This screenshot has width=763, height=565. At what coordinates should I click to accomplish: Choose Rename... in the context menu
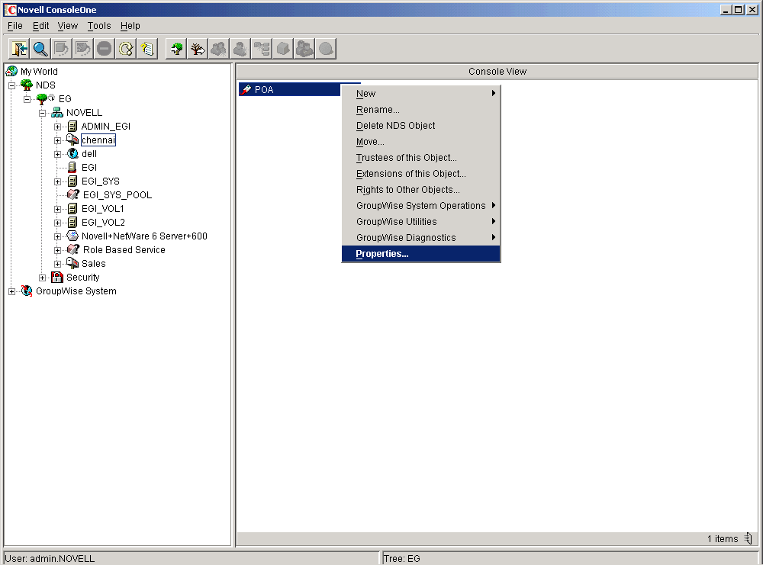point(421,109)
